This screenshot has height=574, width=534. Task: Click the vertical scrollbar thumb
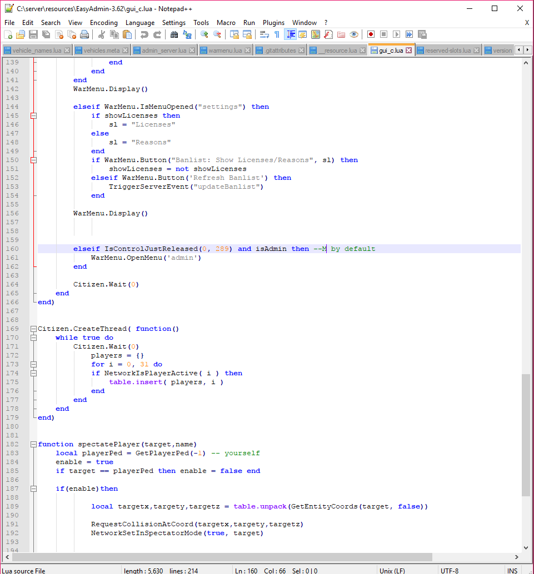pos(526,434)
